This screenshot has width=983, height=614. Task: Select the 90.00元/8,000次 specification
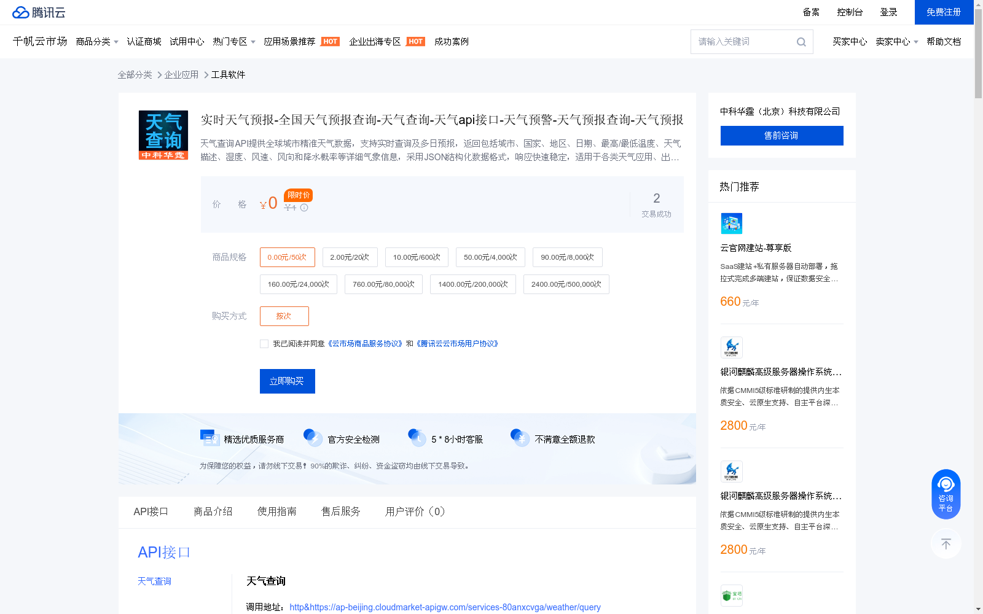coord(568,257)
